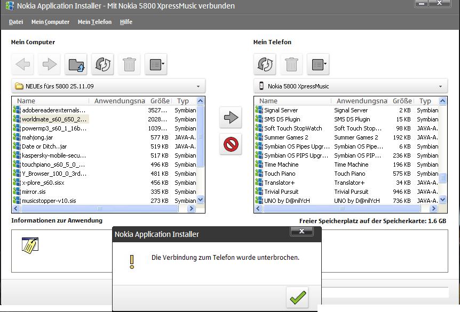Select UNO by D@nilYcH in phone list
Image resolution: width=460 pixels, height=312 pixels.
(x=347, y=201)
